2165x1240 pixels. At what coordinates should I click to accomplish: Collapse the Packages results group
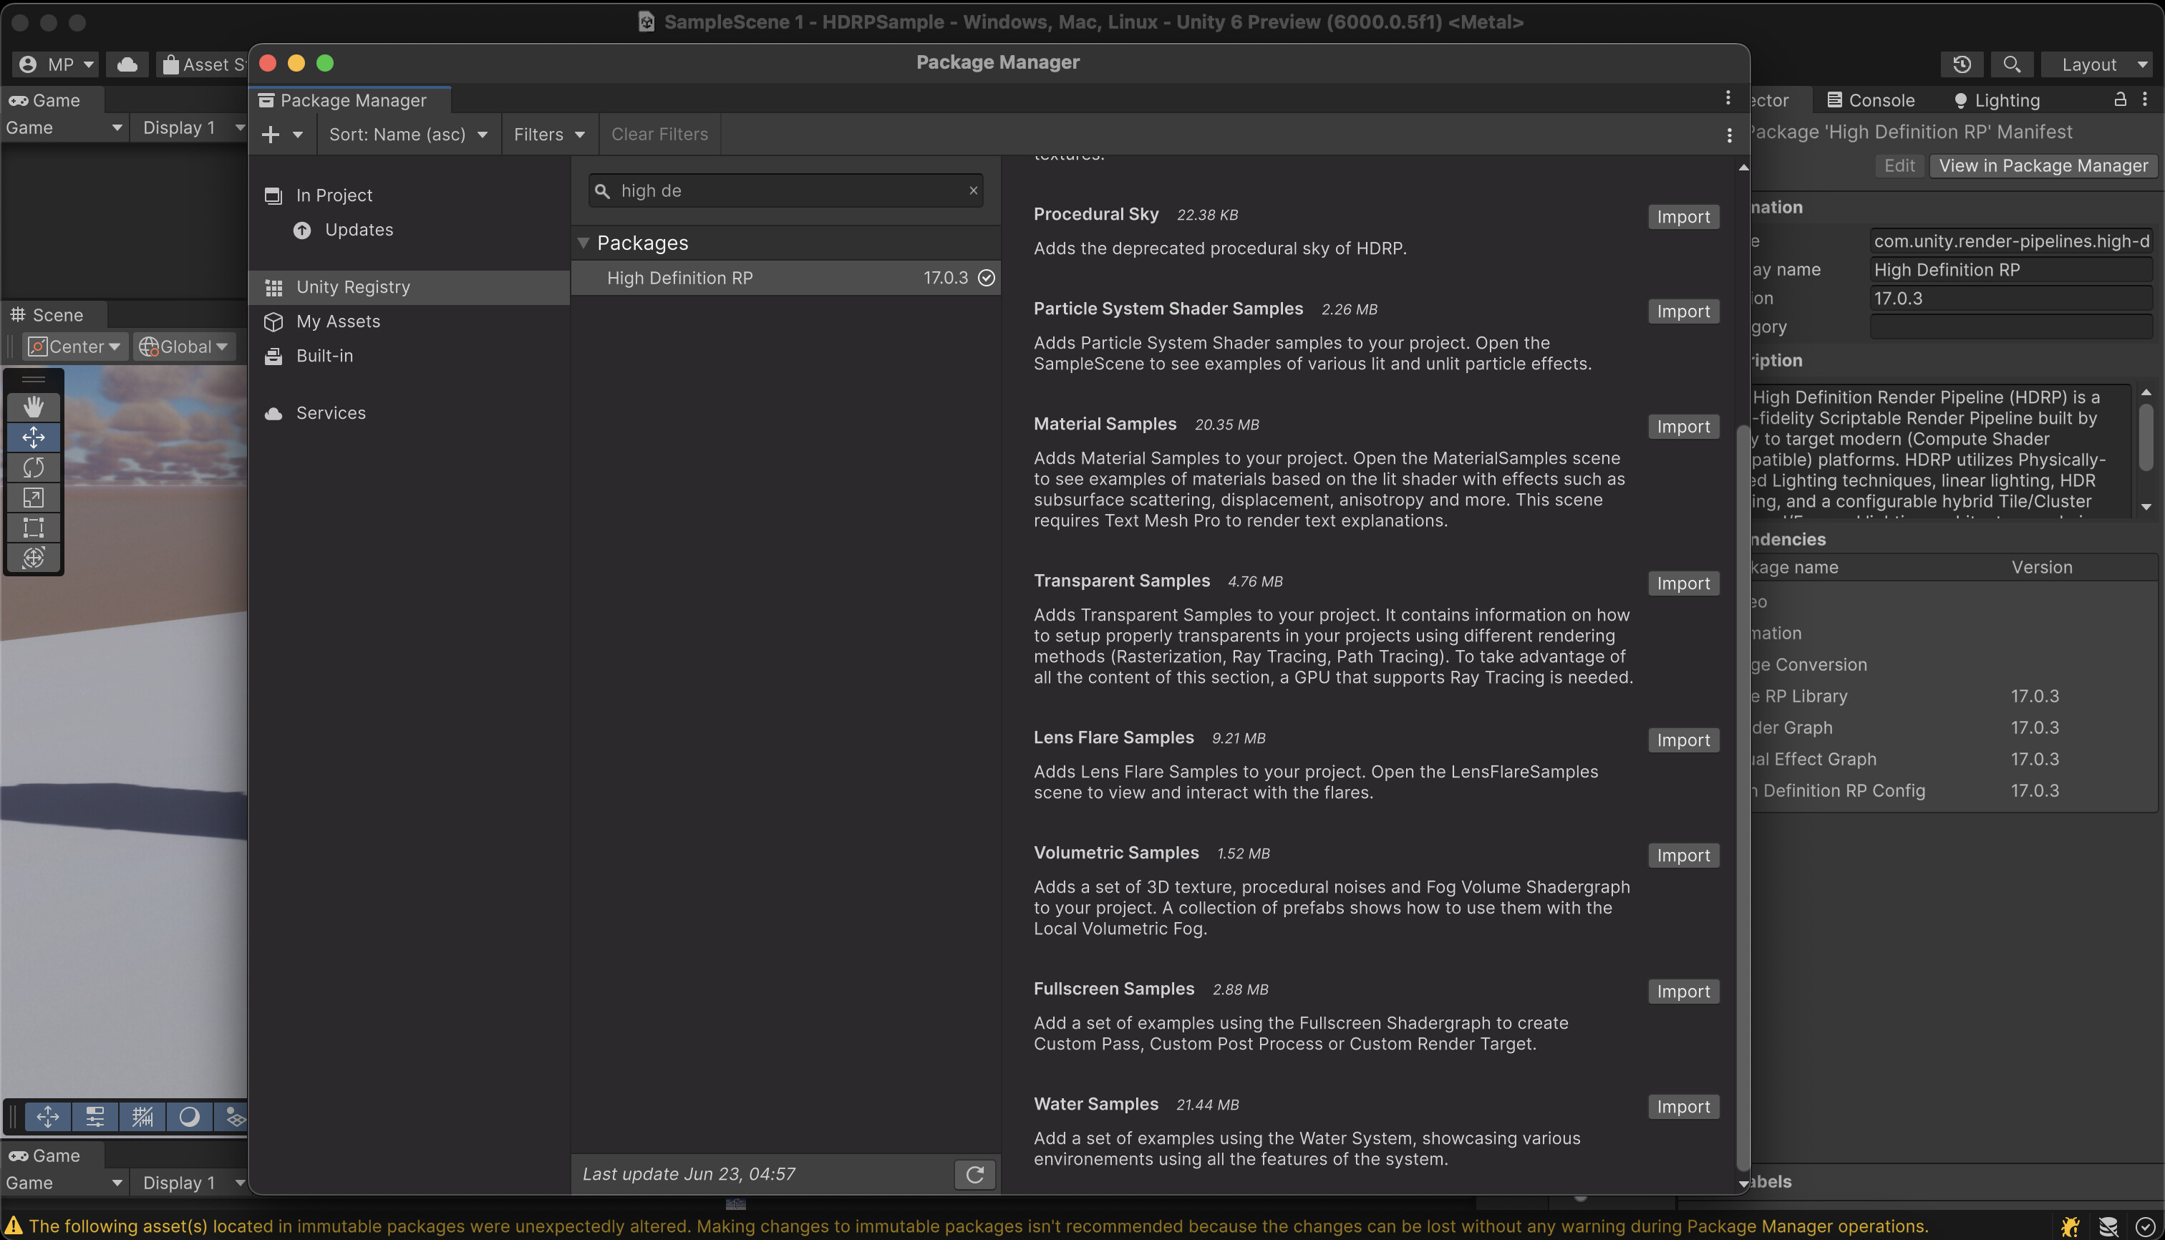tap(585, 243)
